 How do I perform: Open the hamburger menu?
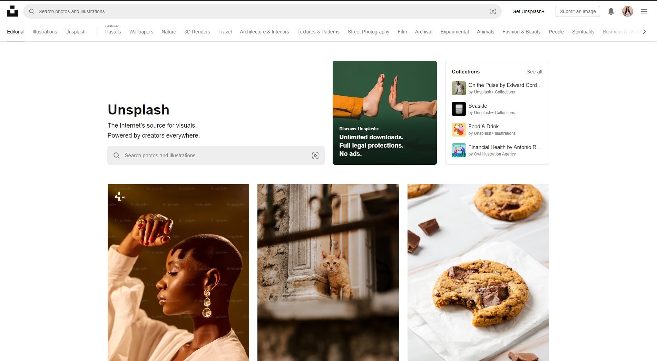coord(644,11)
